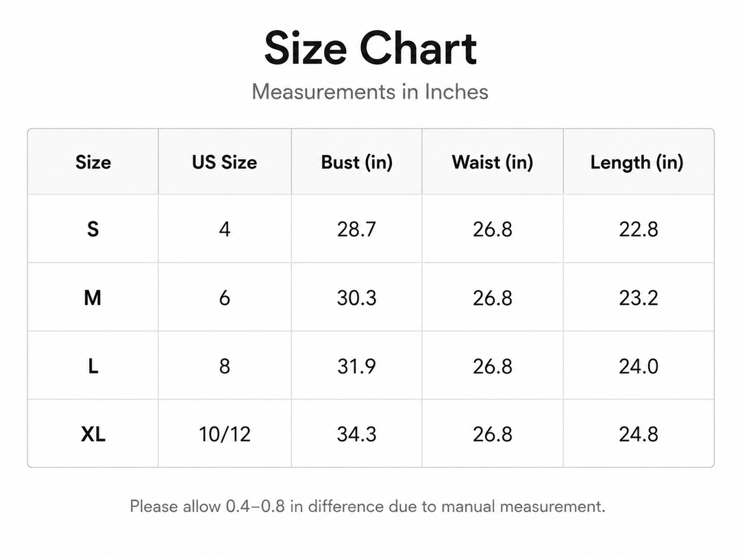Click the Waist (in) column header
The image size is (740, 555).
tap(493, 162)
